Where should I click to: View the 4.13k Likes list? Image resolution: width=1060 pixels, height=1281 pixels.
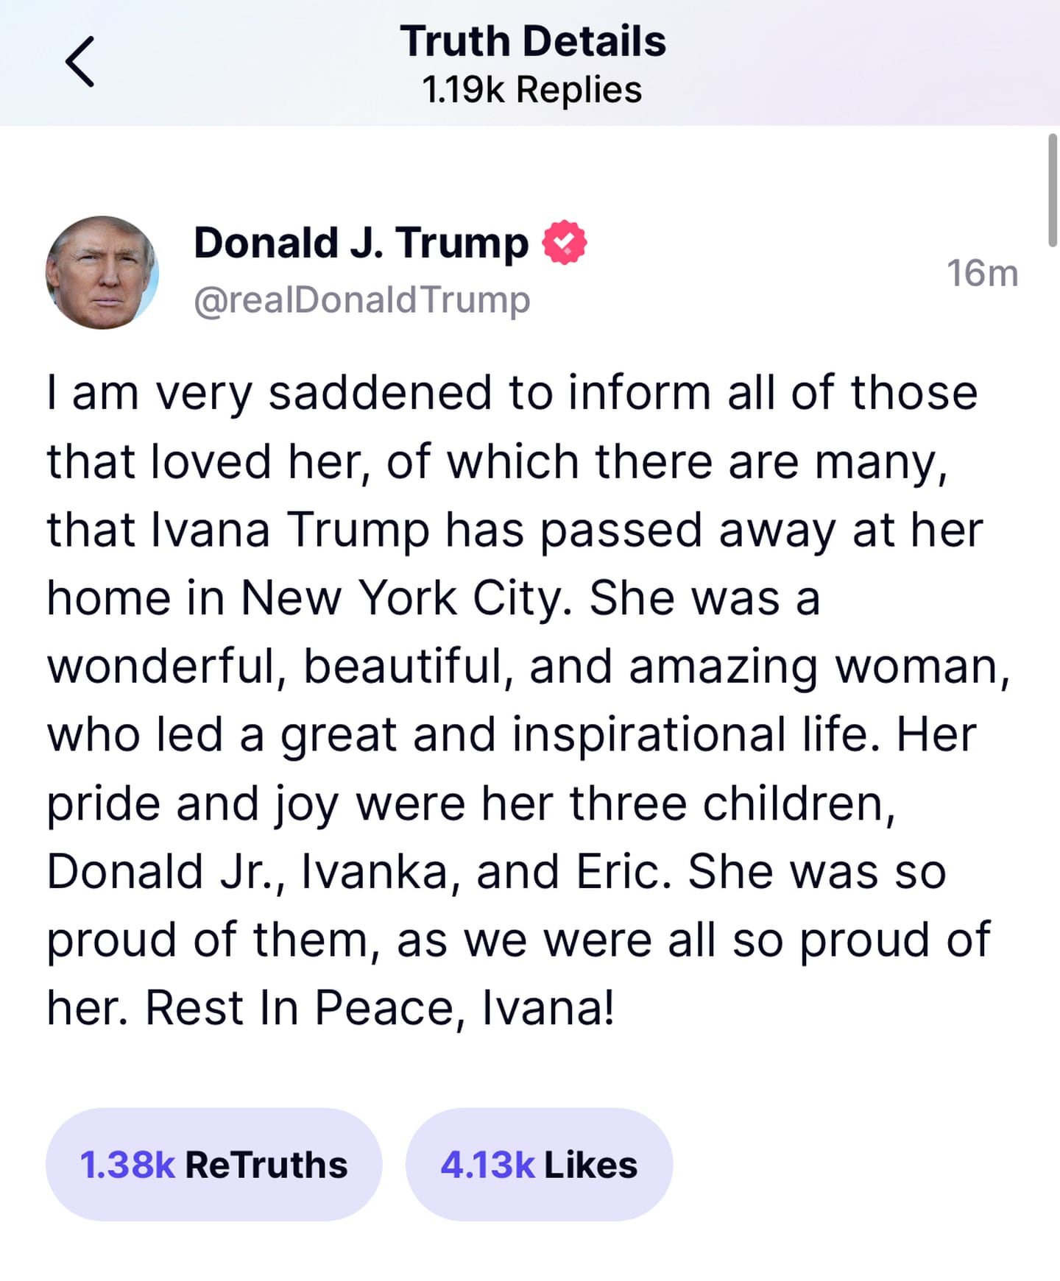click(x=540, y=1165)
